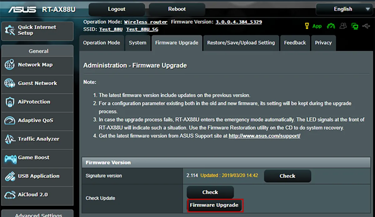Click the Quick Internet Setup wand icon
This screenshot has height=217, width=375.
[10, 30]
